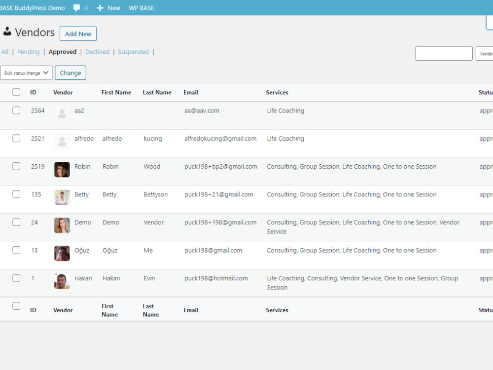Open the Declined vendors list
The image size is (493, 370).
tap(97, 51)
